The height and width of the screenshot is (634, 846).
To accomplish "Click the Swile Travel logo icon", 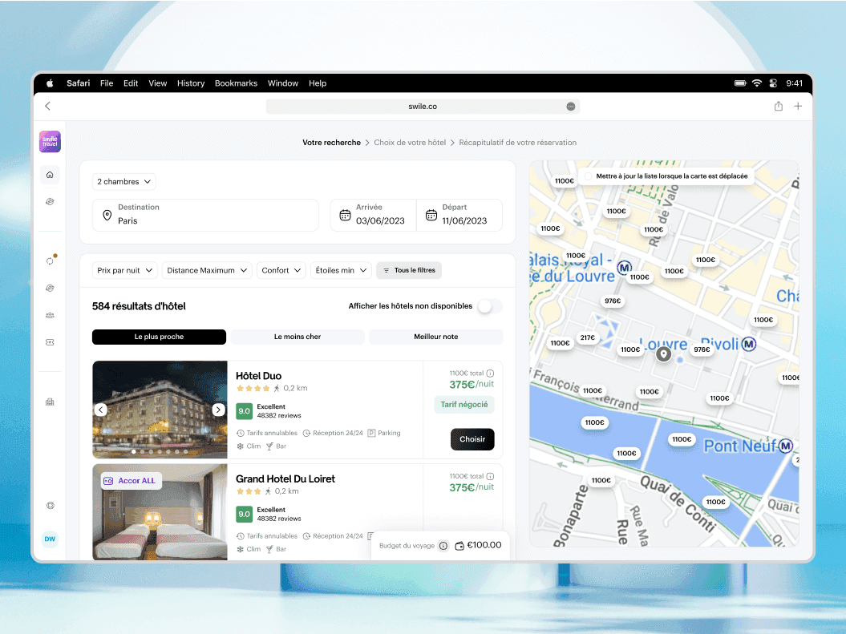I will (50, 141).
